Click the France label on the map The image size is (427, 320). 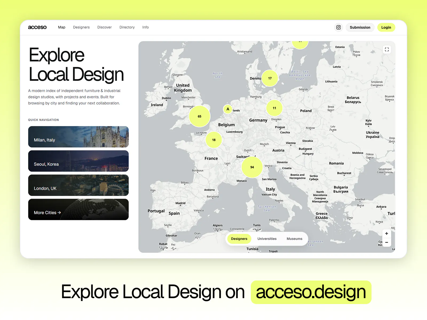click(x=211, y=158)
